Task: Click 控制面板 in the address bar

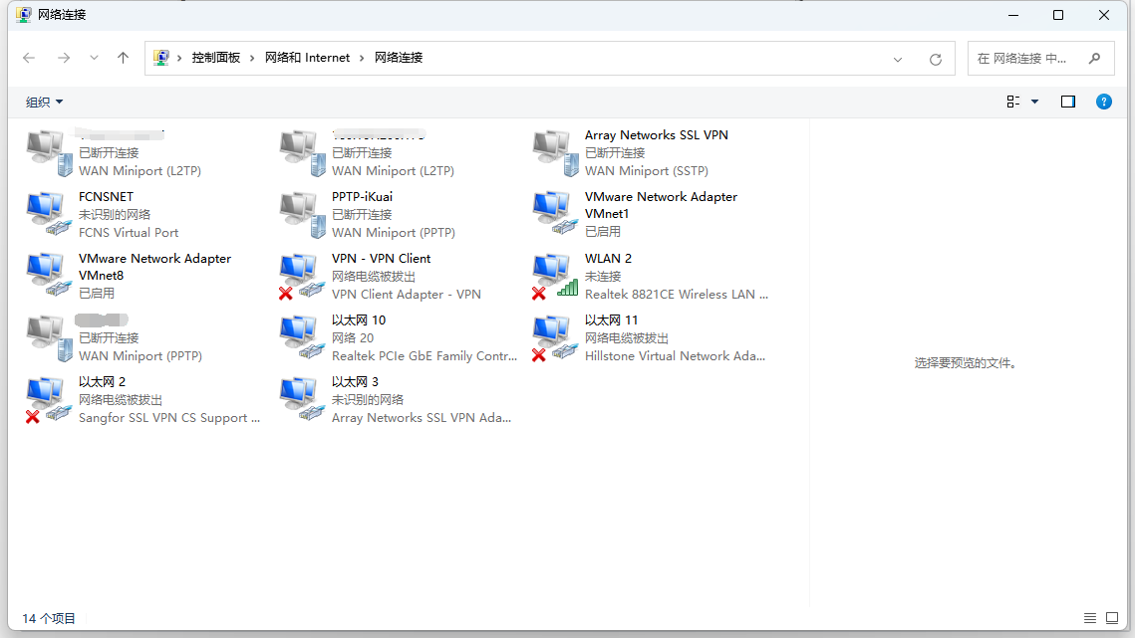Action: 215,58
